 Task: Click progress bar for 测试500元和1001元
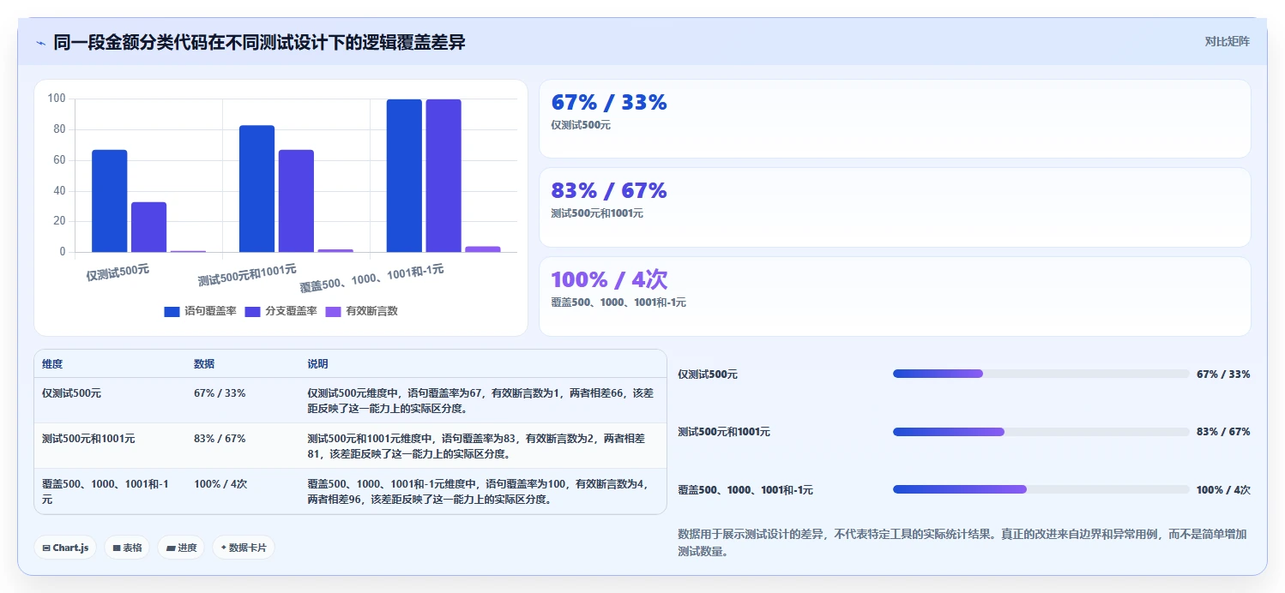[1041, 432]
